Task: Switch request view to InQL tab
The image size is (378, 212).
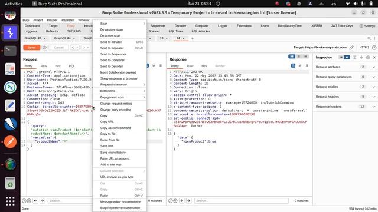Action: click(x=72, y=66)
